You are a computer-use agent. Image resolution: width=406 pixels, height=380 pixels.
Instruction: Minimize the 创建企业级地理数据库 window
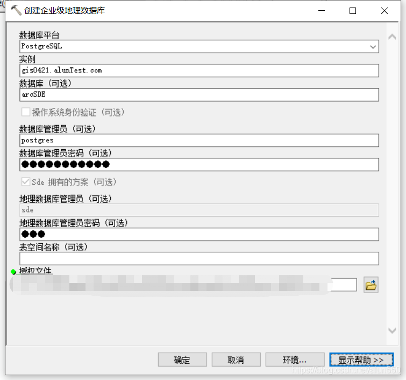tap(322, 11)
